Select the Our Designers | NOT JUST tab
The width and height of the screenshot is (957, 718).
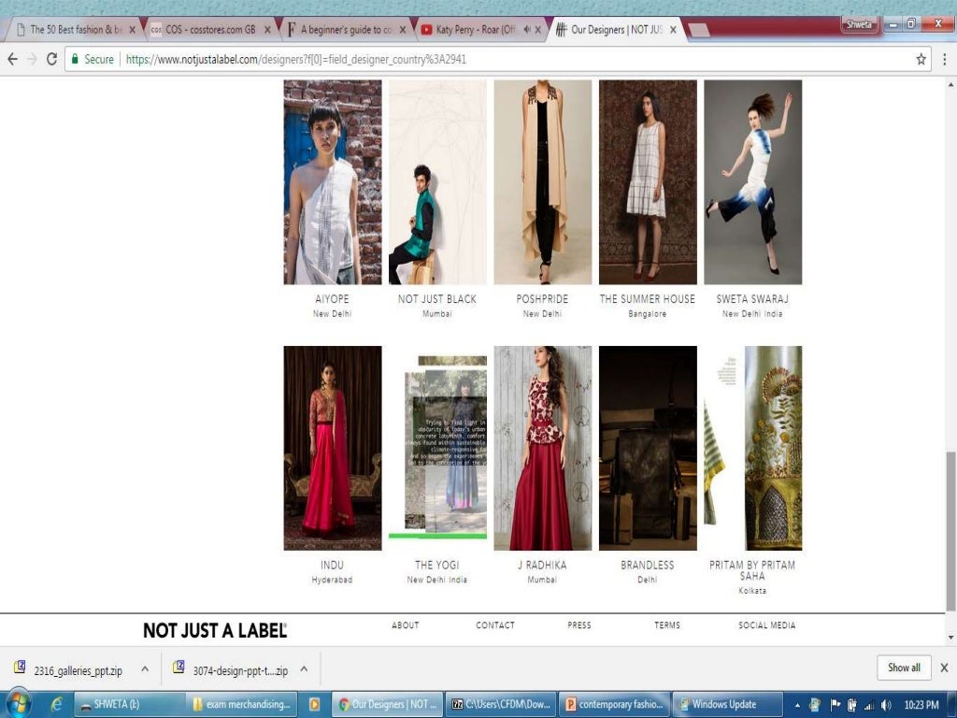click(x=615, y=29)
